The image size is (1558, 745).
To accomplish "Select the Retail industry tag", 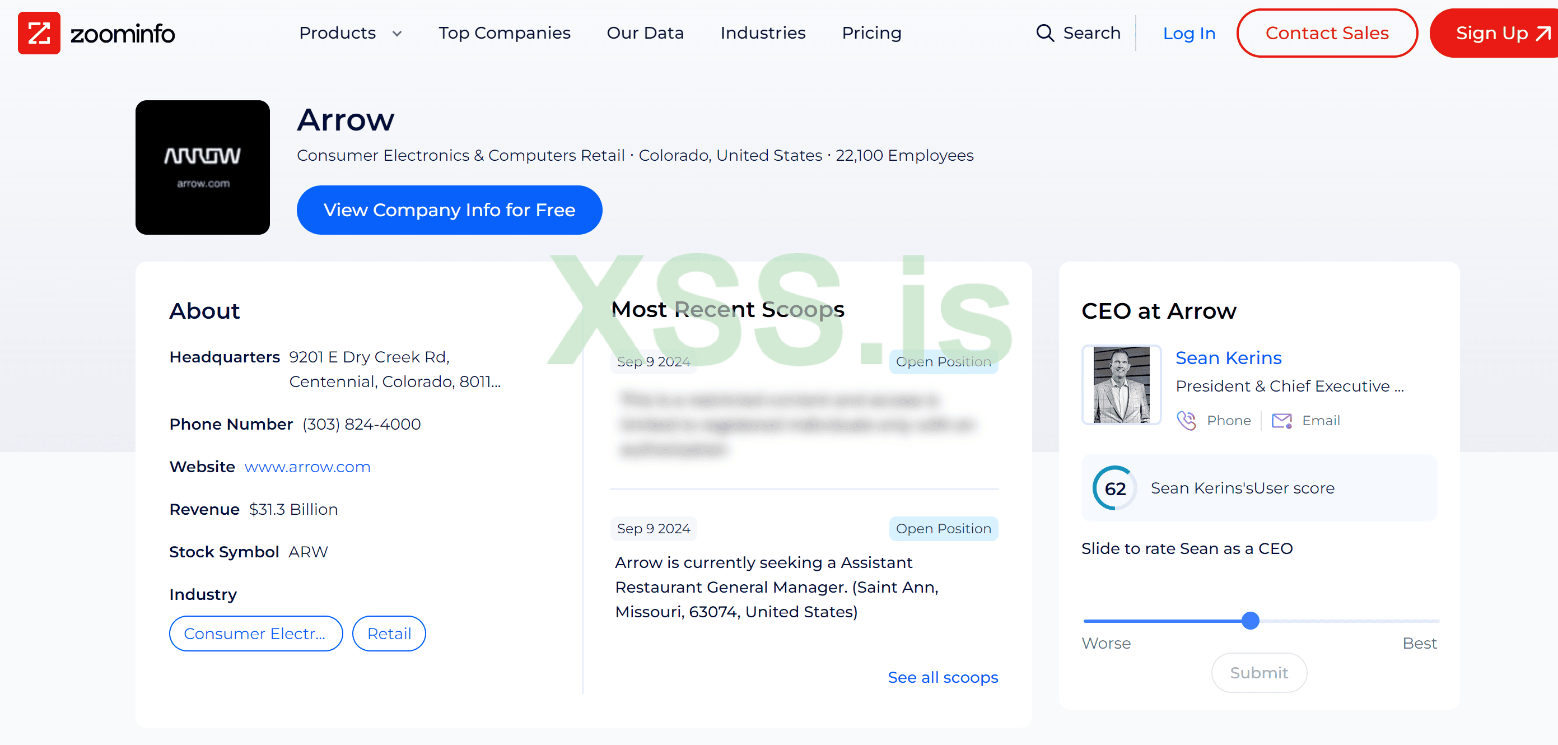I will (x=389, y=633).
